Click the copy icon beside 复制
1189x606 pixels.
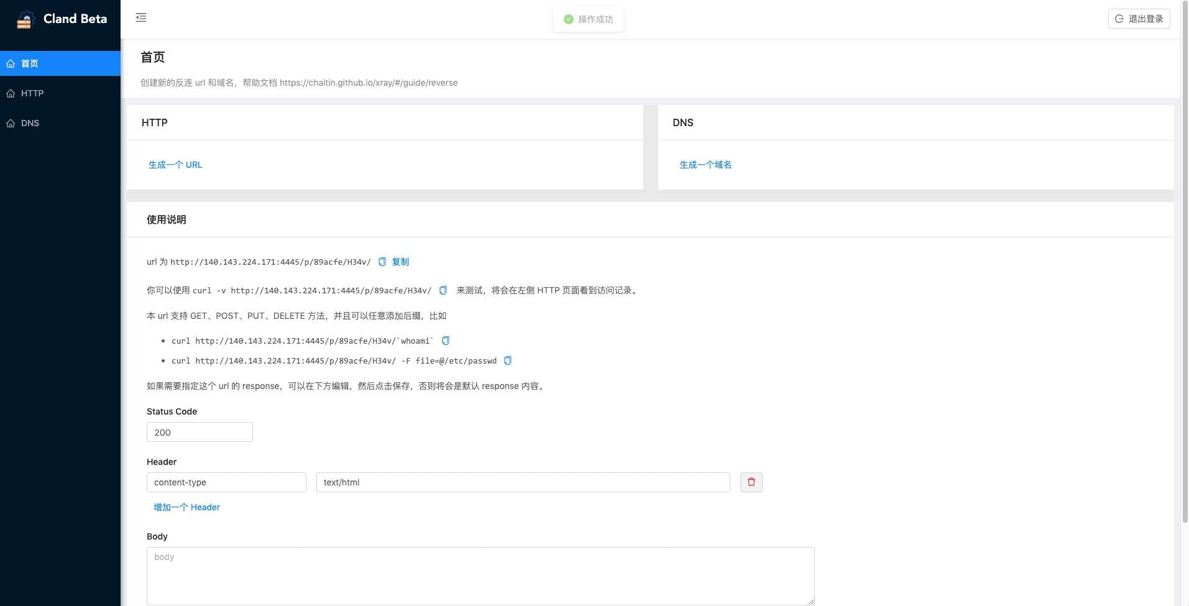click(382, 262)
